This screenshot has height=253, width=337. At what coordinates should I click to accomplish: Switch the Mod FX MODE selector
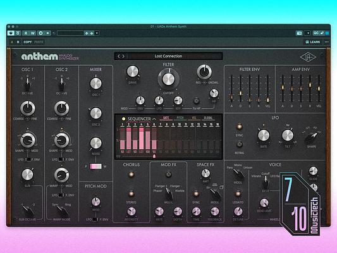[x=169, y=194]
